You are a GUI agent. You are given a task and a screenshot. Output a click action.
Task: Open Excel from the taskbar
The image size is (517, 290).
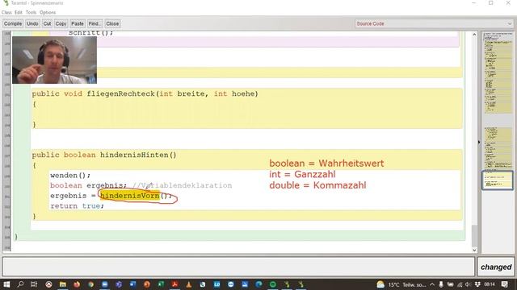161,284
